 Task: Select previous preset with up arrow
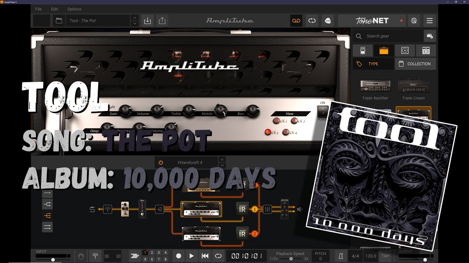[135, 18]
